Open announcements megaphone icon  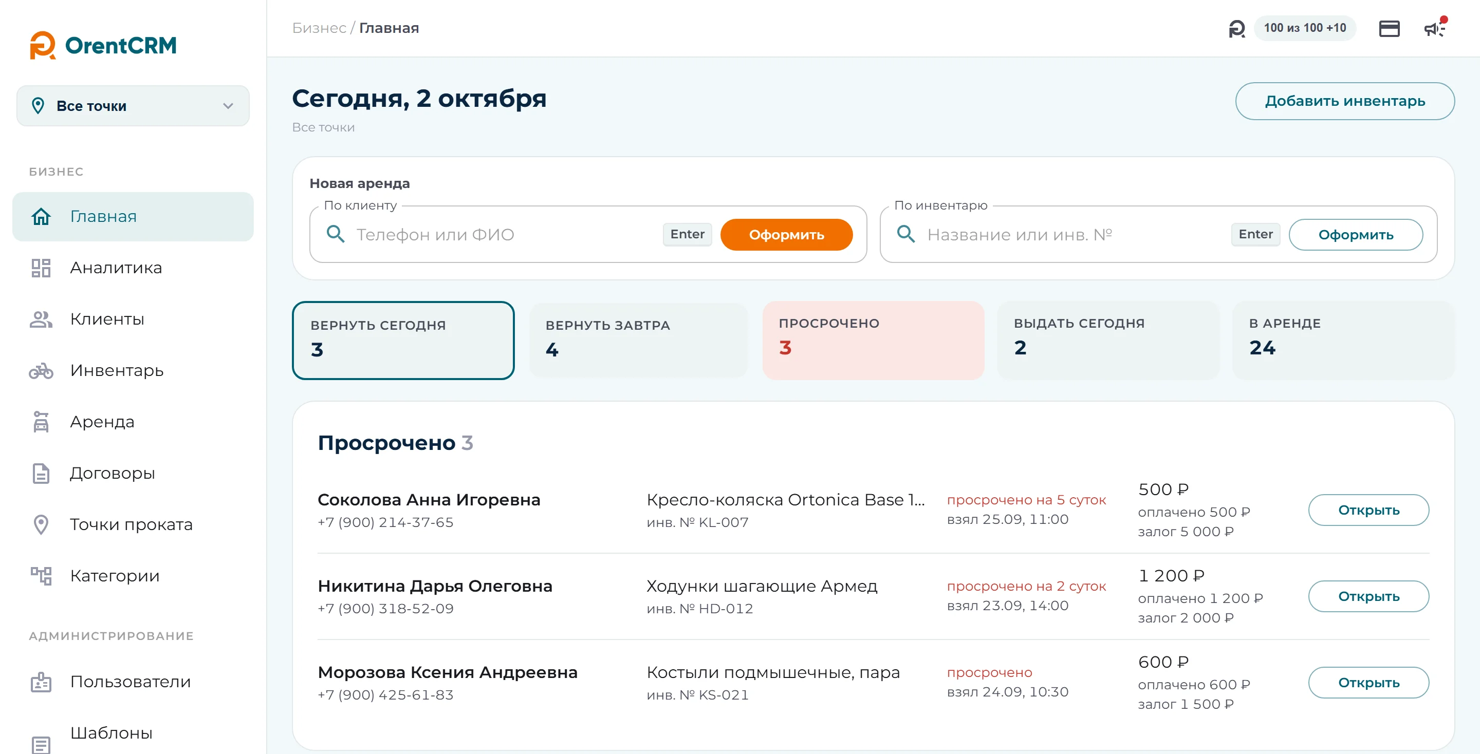point(1435,28)
